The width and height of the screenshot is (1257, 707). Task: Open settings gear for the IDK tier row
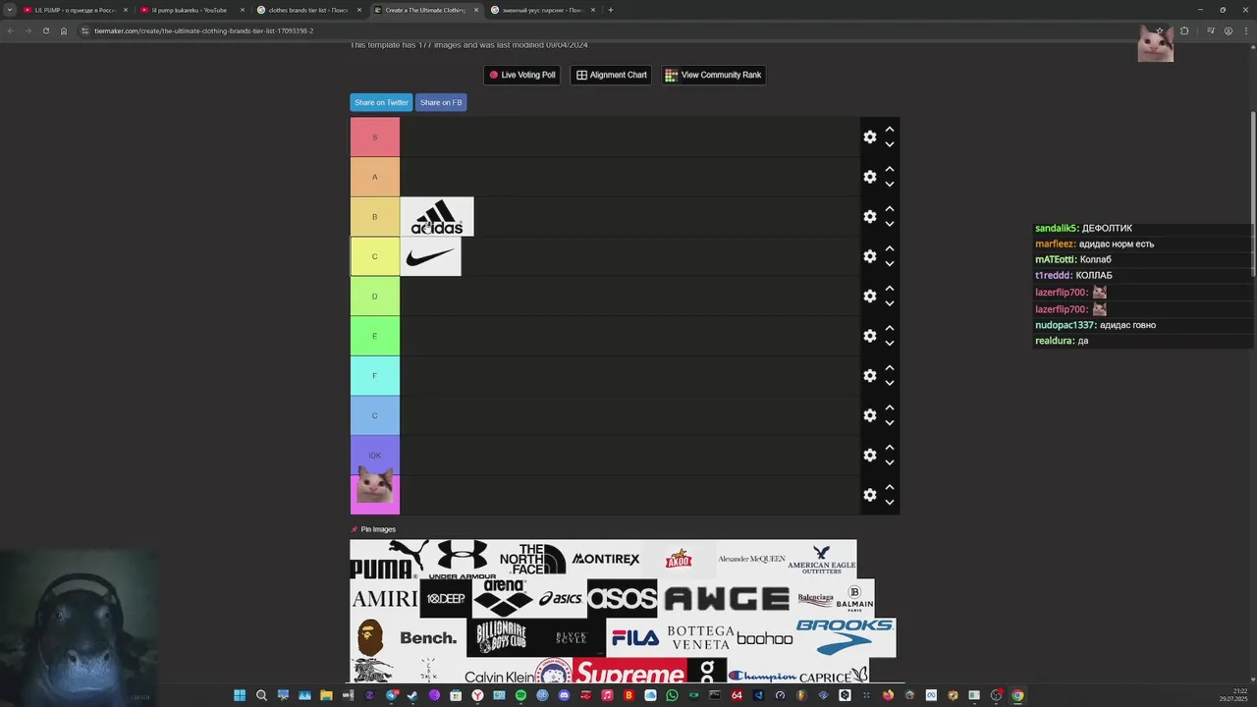(x=870, y=455)
